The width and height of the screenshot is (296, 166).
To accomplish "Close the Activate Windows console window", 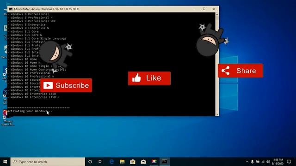I will [214, 9].
